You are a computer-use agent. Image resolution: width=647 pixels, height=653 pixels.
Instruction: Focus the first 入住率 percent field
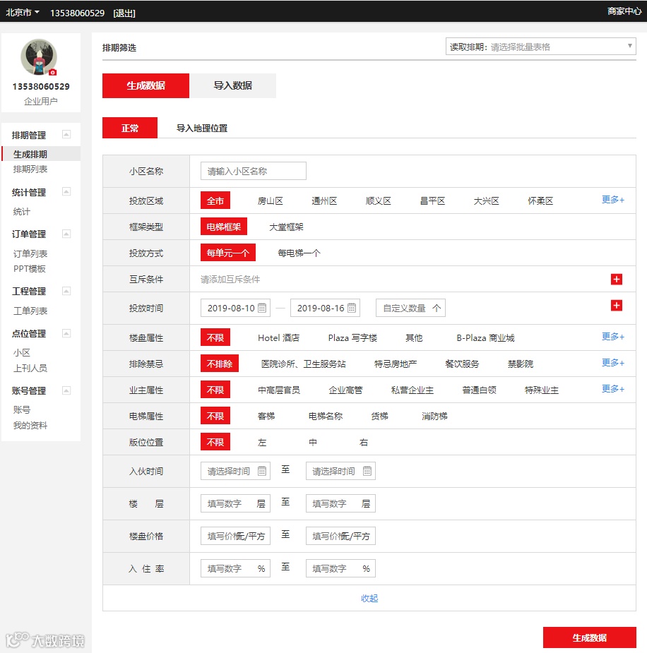tap(235, 568)
